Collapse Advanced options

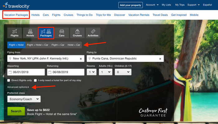coord(18,87)
